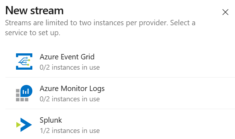Choose the Azure Monitor Logs service name
Viewport: 235px width, 139px height.
72,89
